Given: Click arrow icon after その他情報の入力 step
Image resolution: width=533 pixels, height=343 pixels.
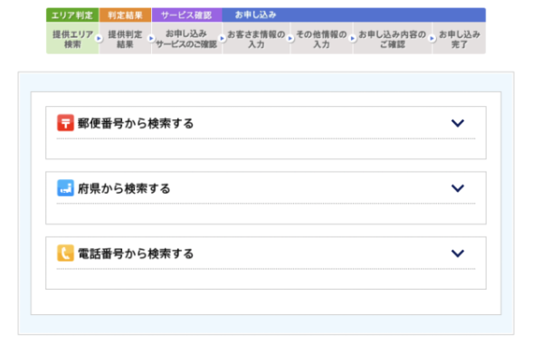Looking at the screenshot, I should pos(353,39).
